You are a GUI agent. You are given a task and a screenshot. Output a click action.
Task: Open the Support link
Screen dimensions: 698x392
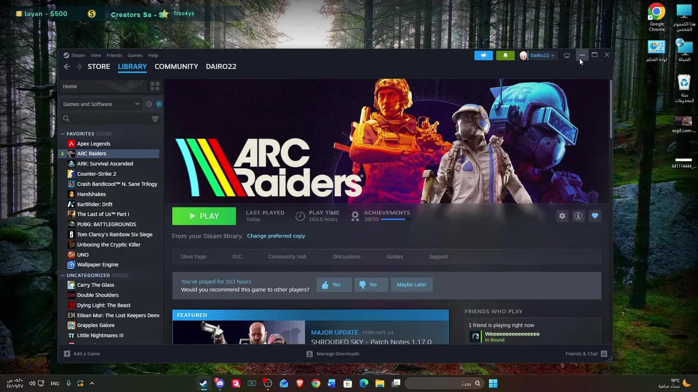438,256
